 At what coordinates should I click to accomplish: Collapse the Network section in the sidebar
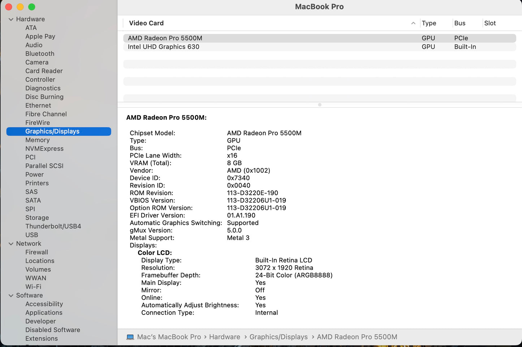coord(11,243)
